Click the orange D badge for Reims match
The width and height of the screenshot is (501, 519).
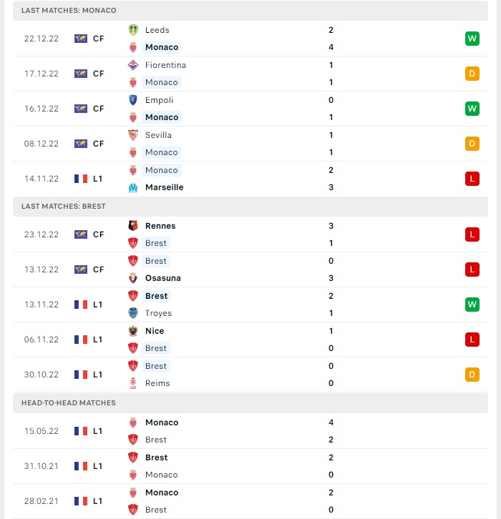pyautogui.click(x=472, y=375)
